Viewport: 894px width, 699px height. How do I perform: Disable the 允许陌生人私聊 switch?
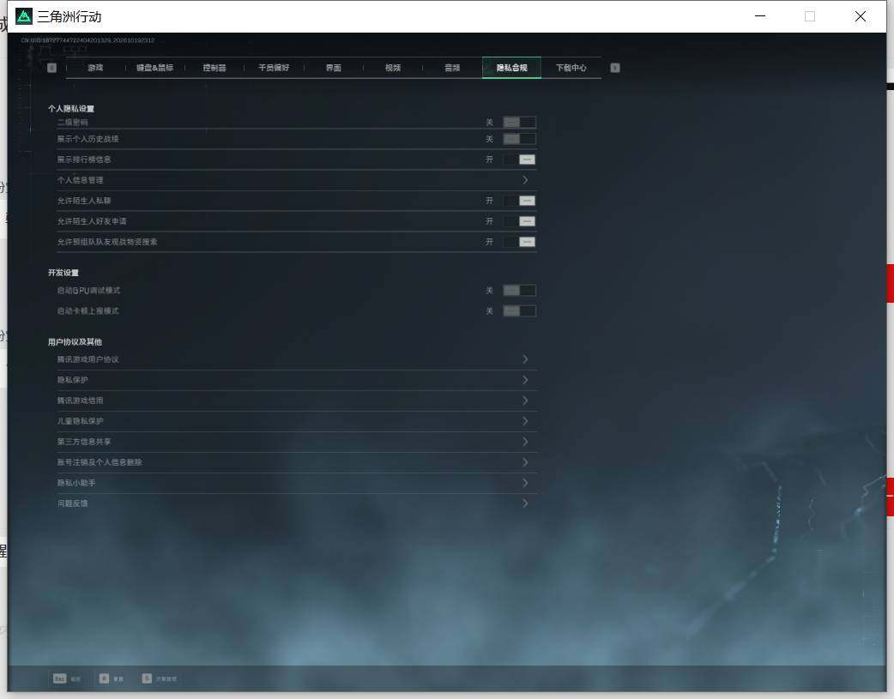click(x=519, y=201)
